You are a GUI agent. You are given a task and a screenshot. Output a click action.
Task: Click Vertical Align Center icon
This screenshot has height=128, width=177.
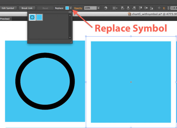(146, 8)
